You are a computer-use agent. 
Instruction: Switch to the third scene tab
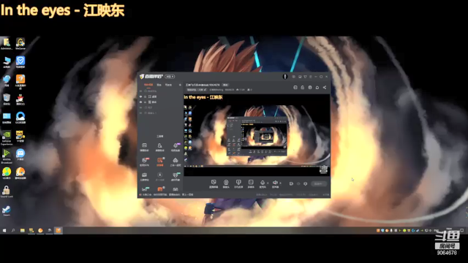pyautogui.click(x=168, y=85)
